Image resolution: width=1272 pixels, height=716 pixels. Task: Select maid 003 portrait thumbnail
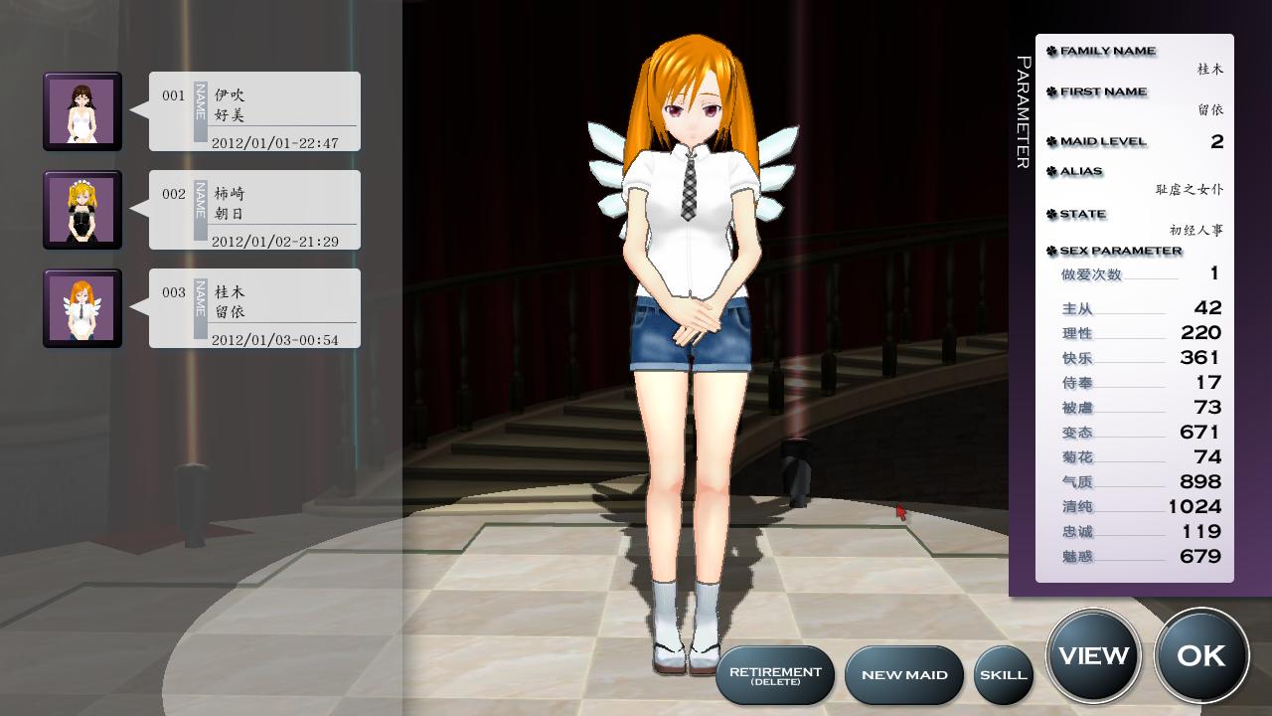(x=81, y=308)
